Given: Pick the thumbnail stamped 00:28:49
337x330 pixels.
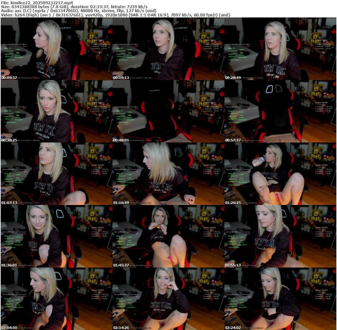Looking at the screenshot, I should coord(280,49).
